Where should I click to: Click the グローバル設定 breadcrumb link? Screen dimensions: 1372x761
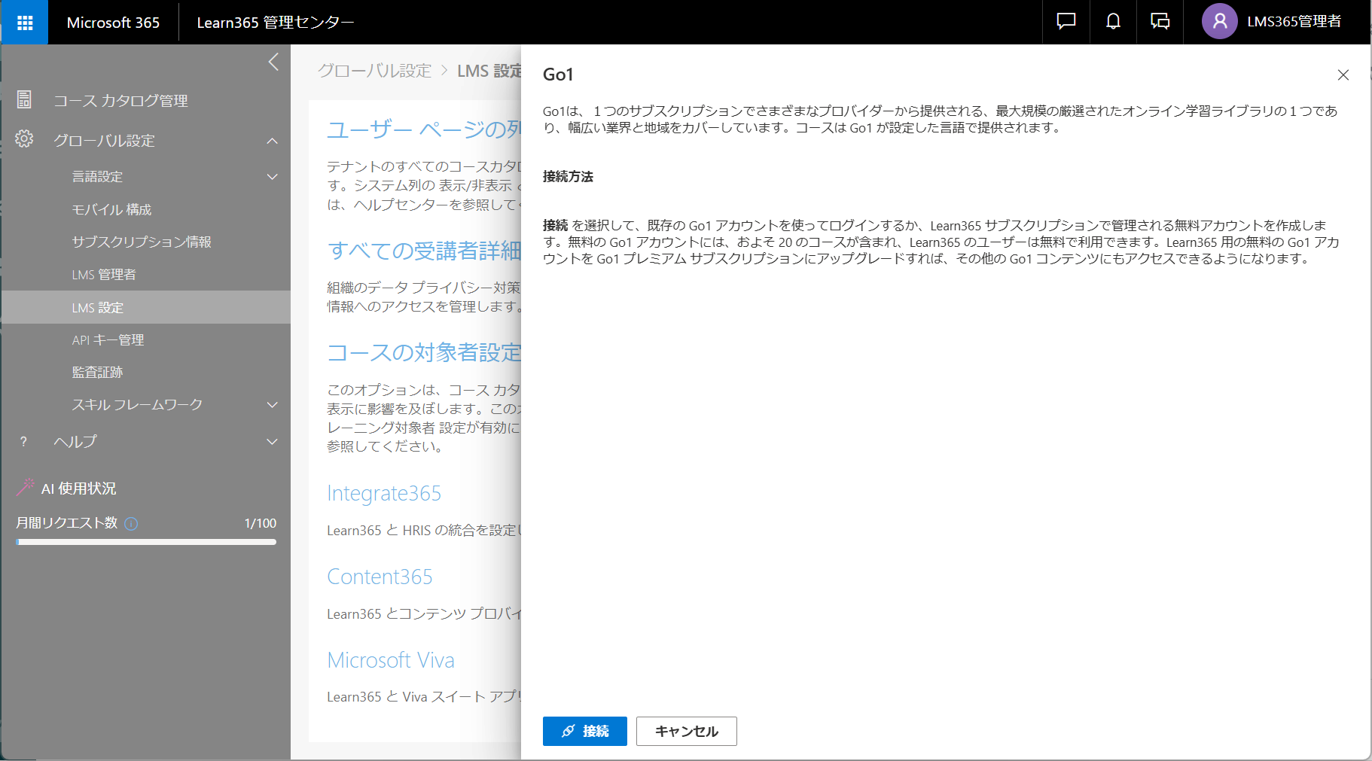pyautogui.click(x=374, y=71)
